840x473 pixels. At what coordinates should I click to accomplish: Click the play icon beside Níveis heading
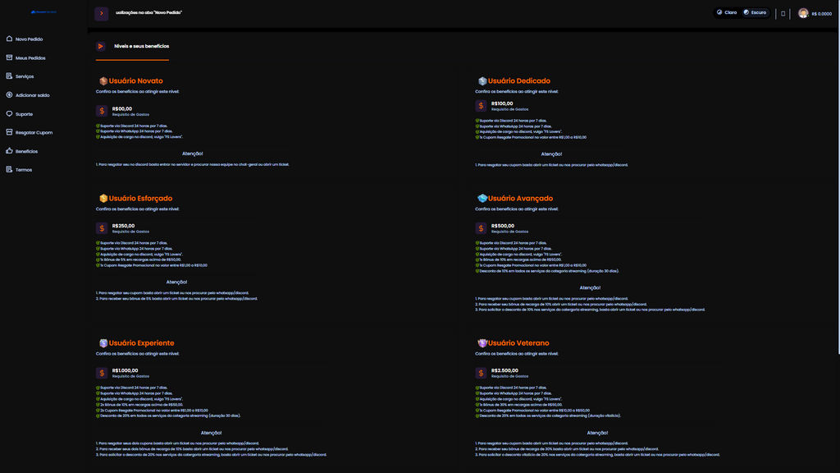[x=101, y=46]
